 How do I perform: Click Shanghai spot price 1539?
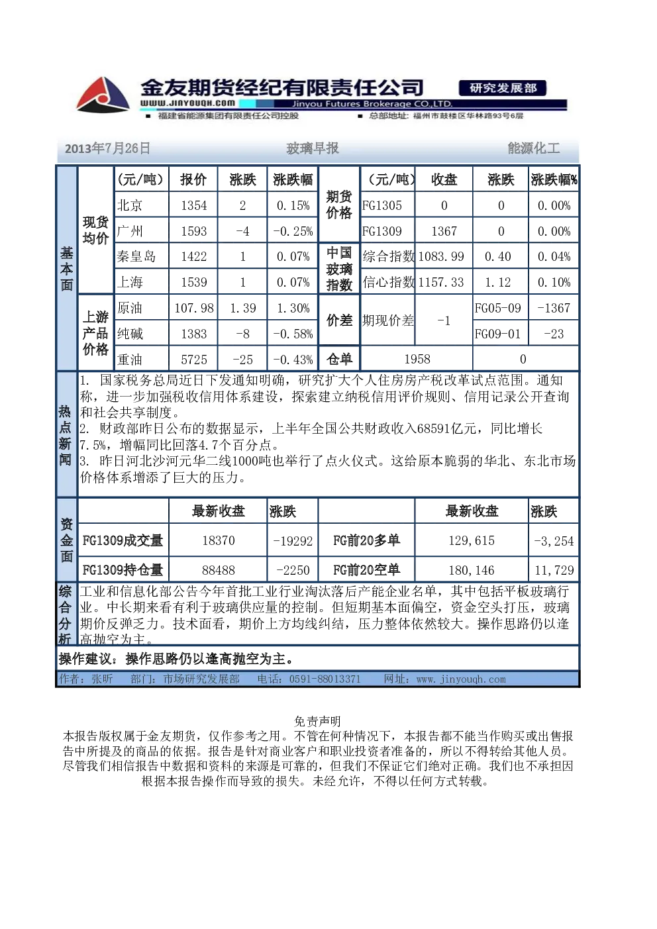tap(194, 282)
